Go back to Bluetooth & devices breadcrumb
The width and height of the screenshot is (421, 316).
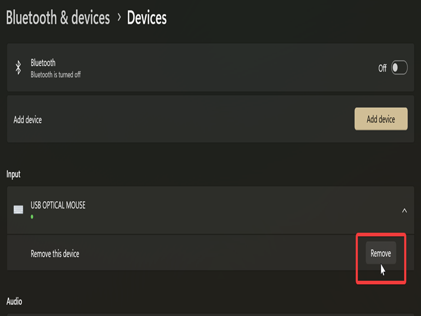58,17
